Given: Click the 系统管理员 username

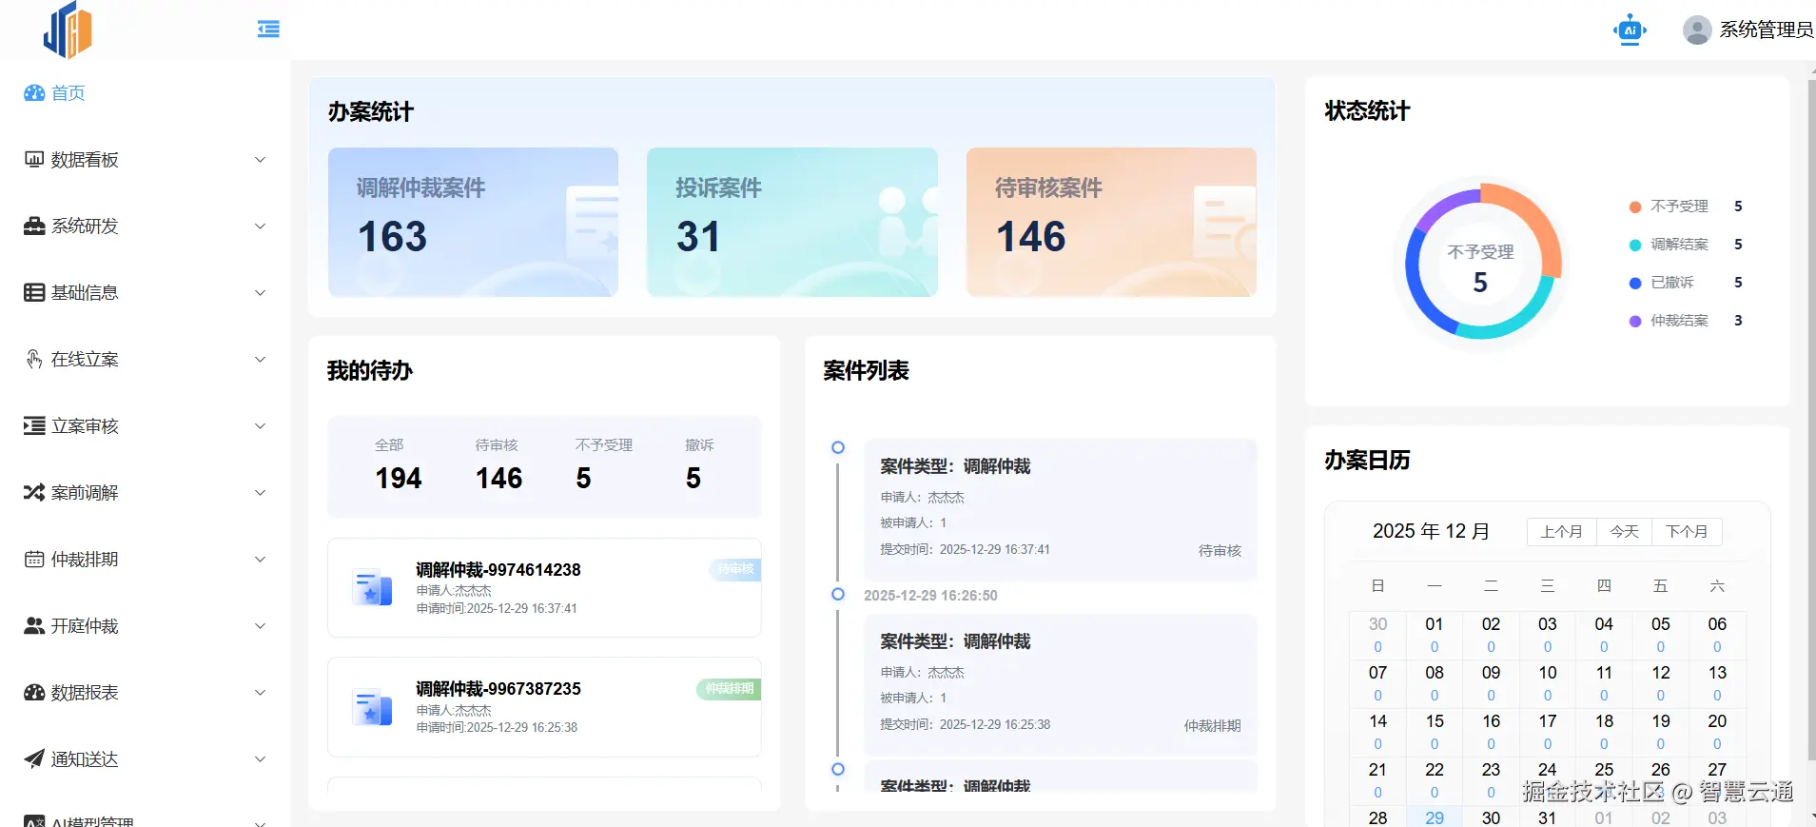Looking at the screenshot, I should (x=1767, y=30).
